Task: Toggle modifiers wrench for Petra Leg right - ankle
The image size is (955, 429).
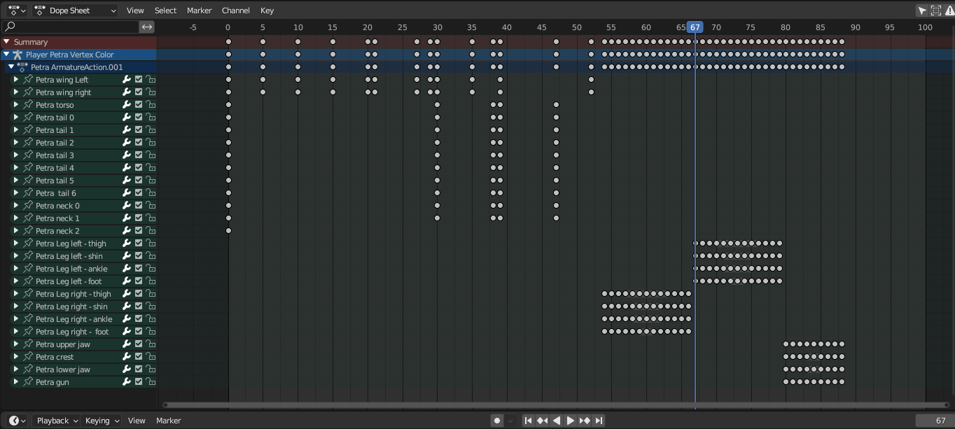Action: pos(127,319)
